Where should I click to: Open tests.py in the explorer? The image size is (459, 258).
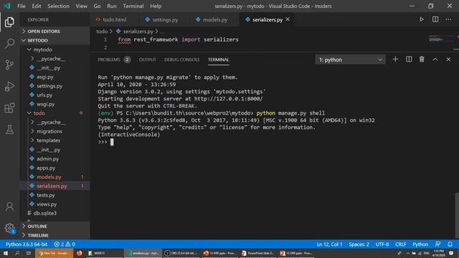pyautogui.click(x=55, y=195)
